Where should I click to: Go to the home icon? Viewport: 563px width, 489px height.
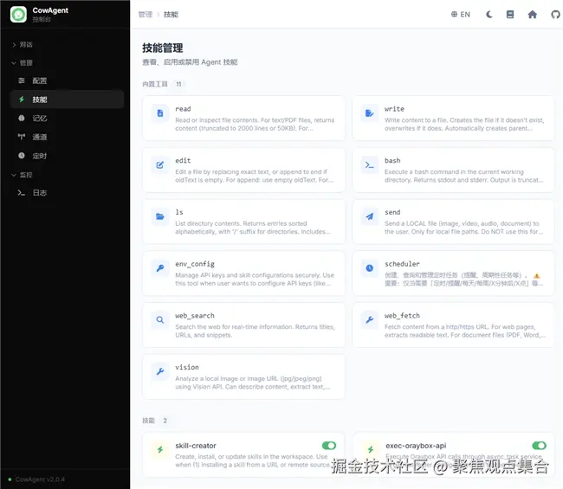point(532,15)
